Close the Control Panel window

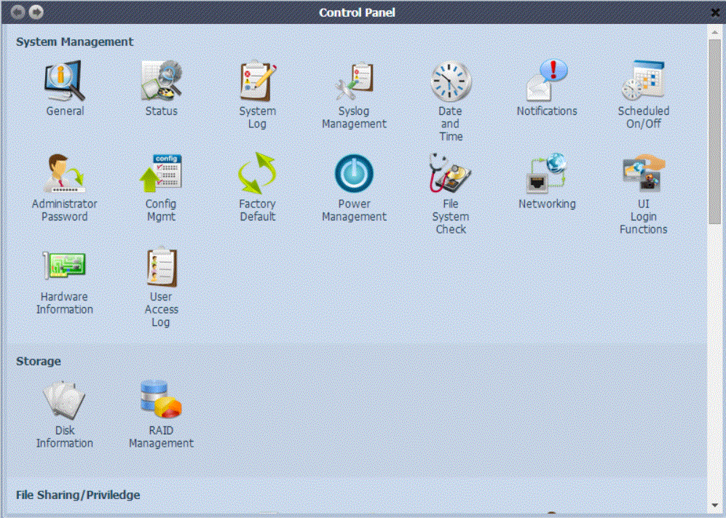pyautogui.click(x=715, y=13)
